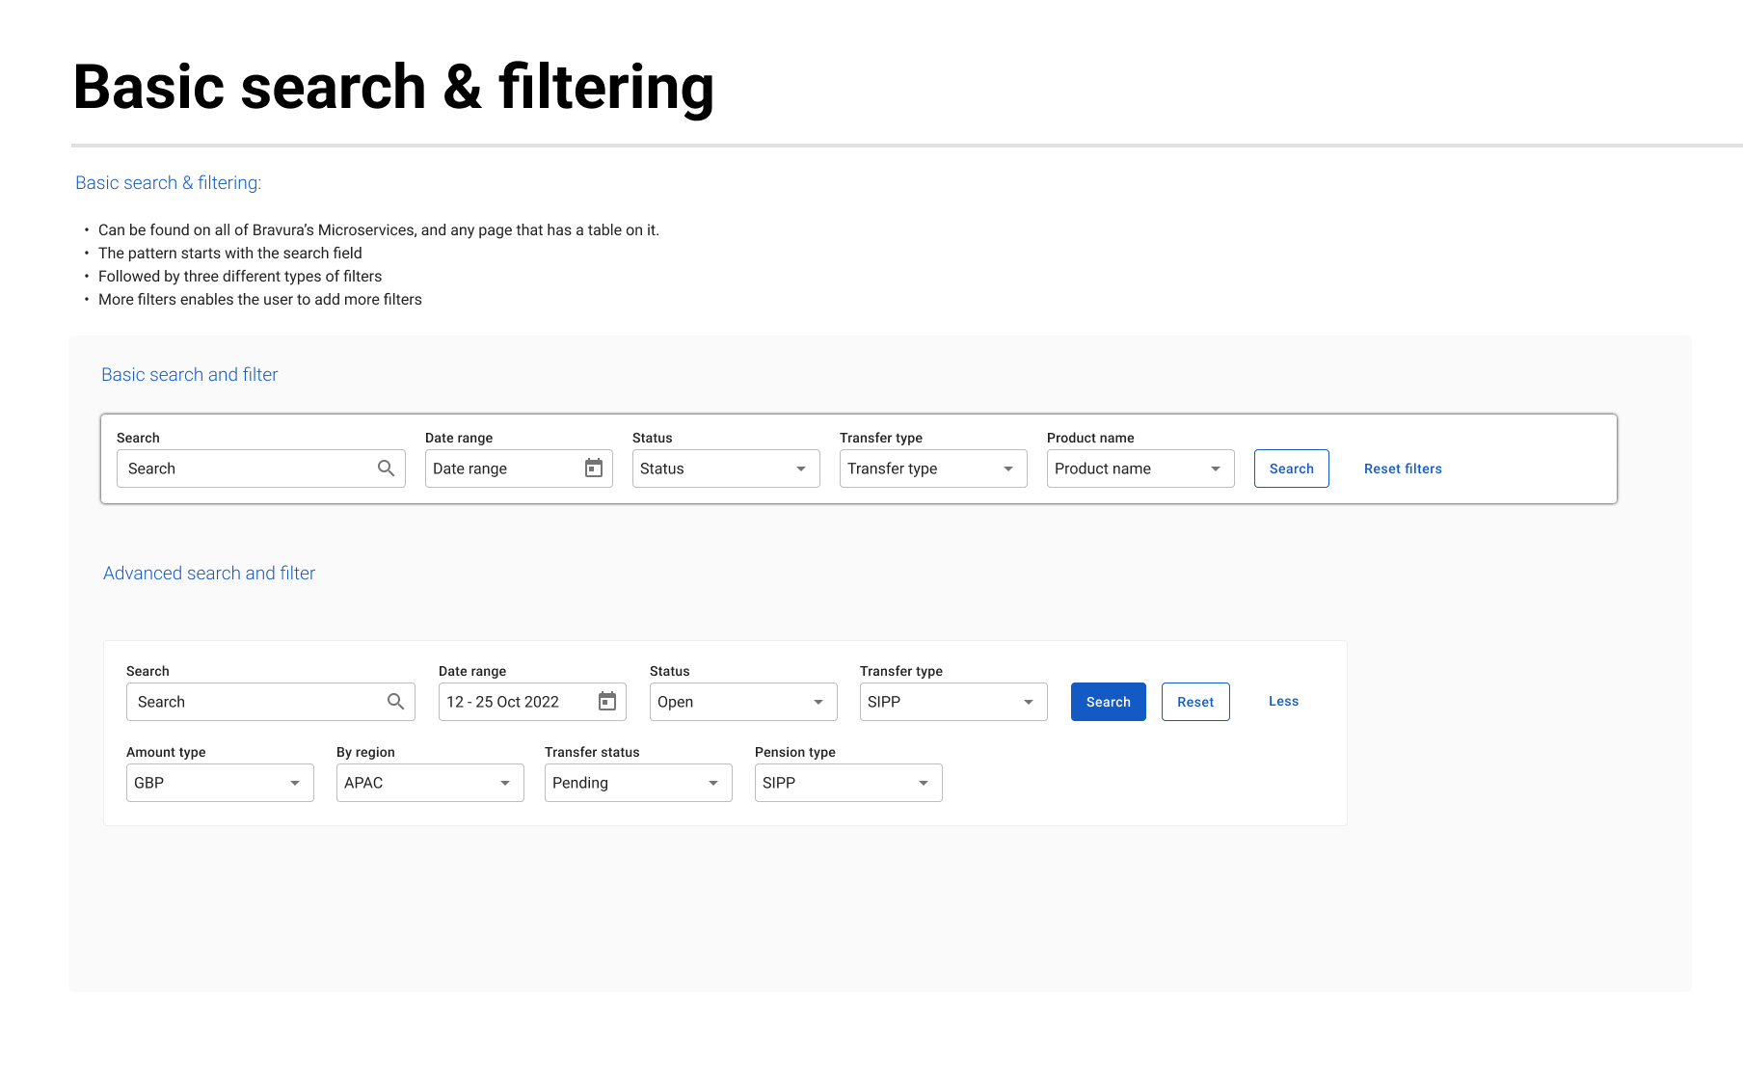The width and height of the screenshot is (1743, 1071).
Task: Click the Reset filters link
Action: (1403, 469)
